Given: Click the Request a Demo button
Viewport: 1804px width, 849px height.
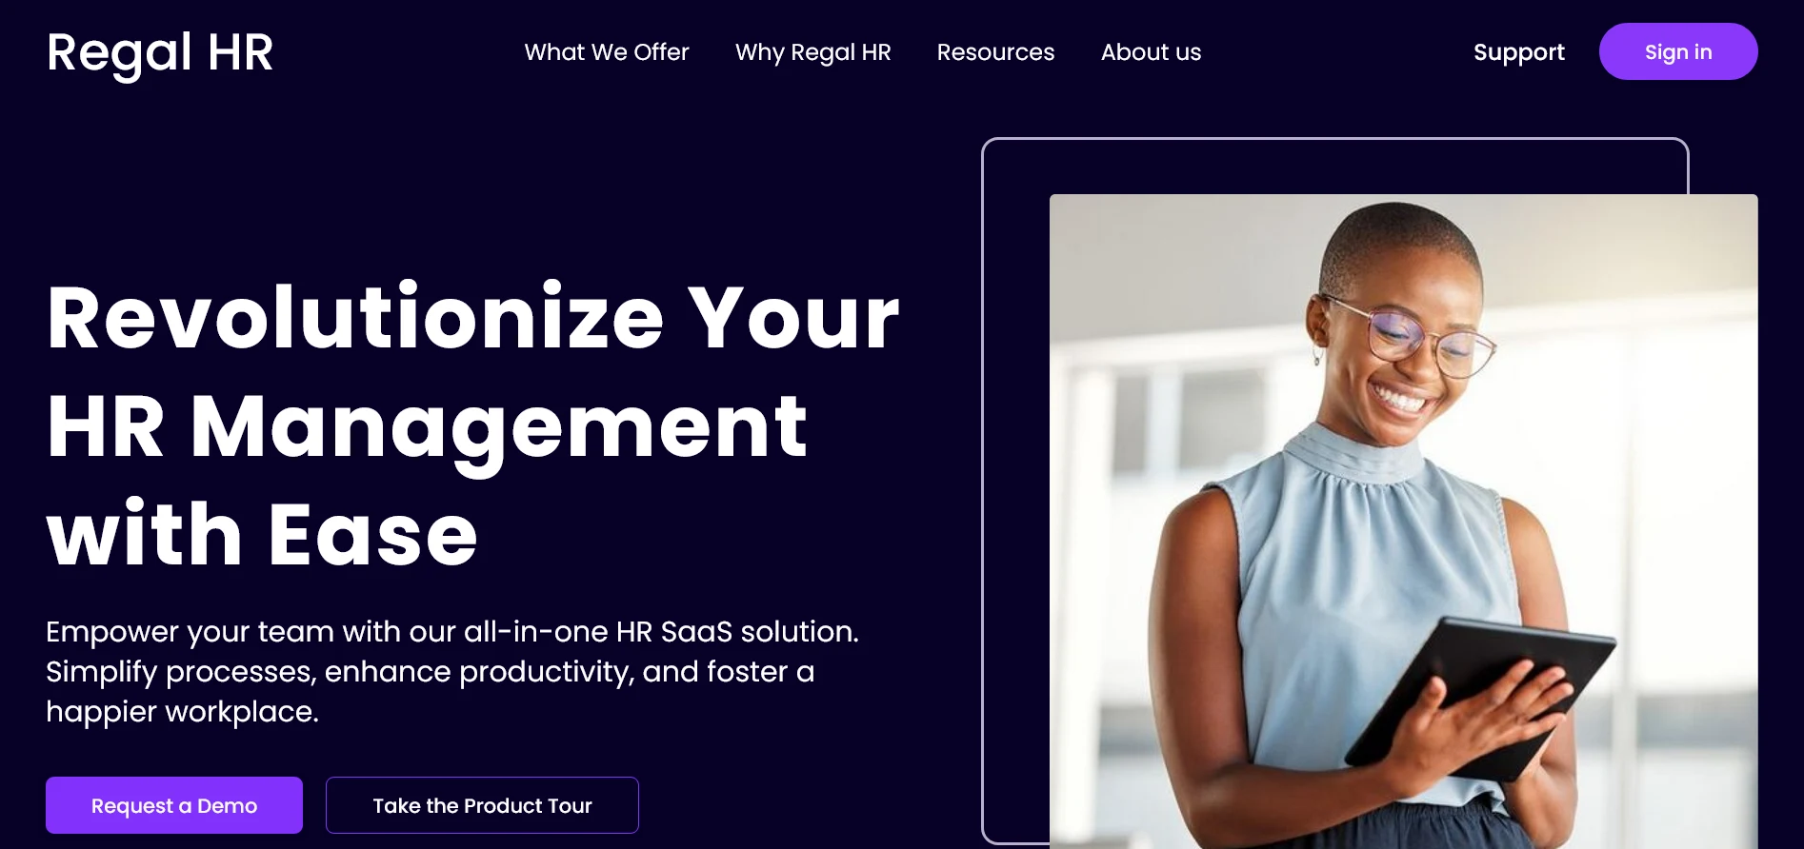Looking at the screenshot, I should pyautogui.click(x=174, y=805).
